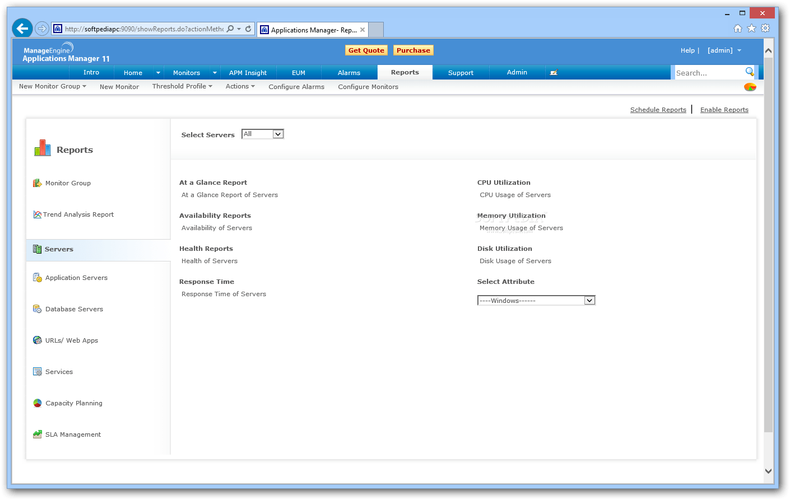Click the small graph icon beside Admin tab
The height and width of the screenshot is (500, 790).
[x=554, y=72]
